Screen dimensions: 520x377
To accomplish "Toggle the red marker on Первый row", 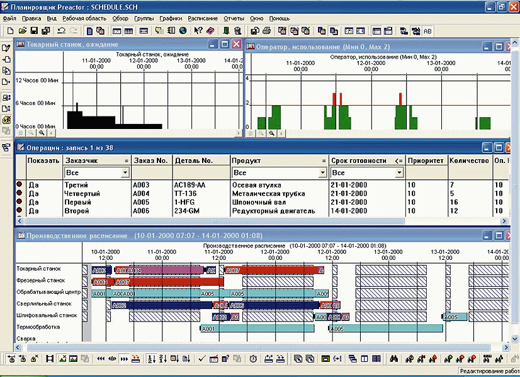I will click(20, 202).
